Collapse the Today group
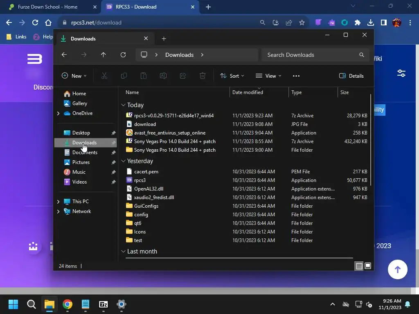The width and height of the screenshot is (419, 314). [123, 105]
